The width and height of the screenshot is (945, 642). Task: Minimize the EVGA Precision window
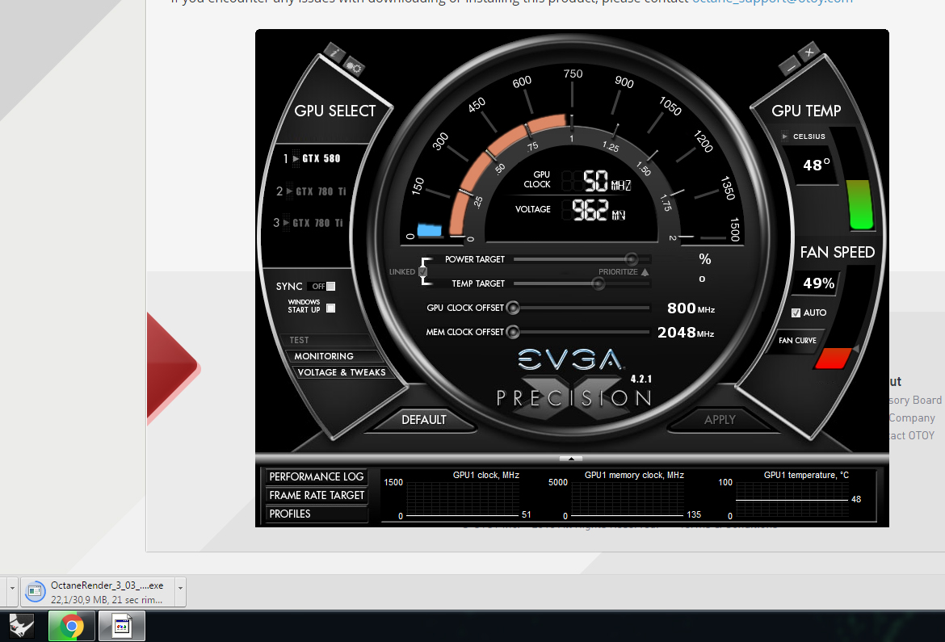pyautogui.click(x=789, y=67)
